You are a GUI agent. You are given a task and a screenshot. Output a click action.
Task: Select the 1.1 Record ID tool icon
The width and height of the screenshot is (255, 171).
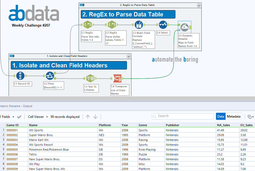coord(20,76)
